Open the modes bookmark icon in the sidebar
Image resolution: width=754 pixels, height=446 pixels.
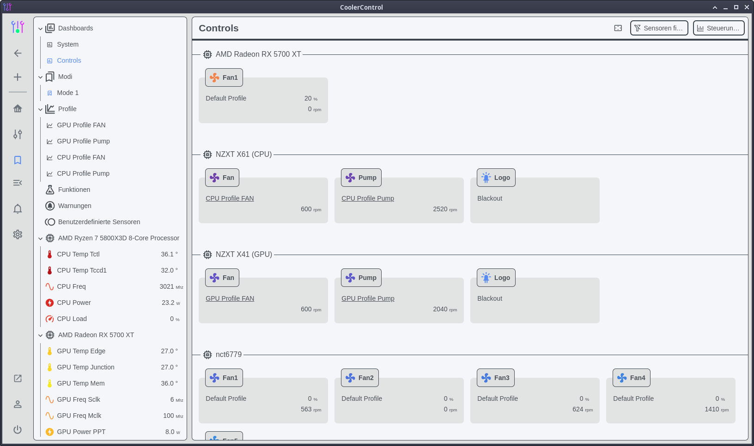click(x=18, y=160)
